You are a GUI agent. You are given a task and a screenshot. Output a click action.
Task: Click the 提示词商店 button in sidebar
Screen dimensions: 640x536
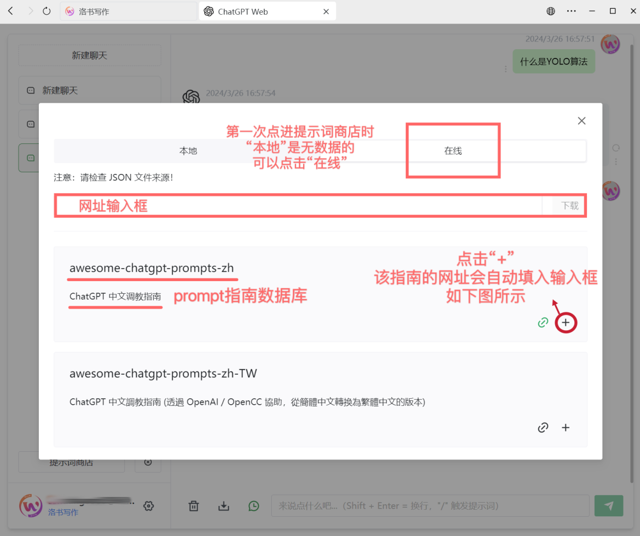click(72, 462)
